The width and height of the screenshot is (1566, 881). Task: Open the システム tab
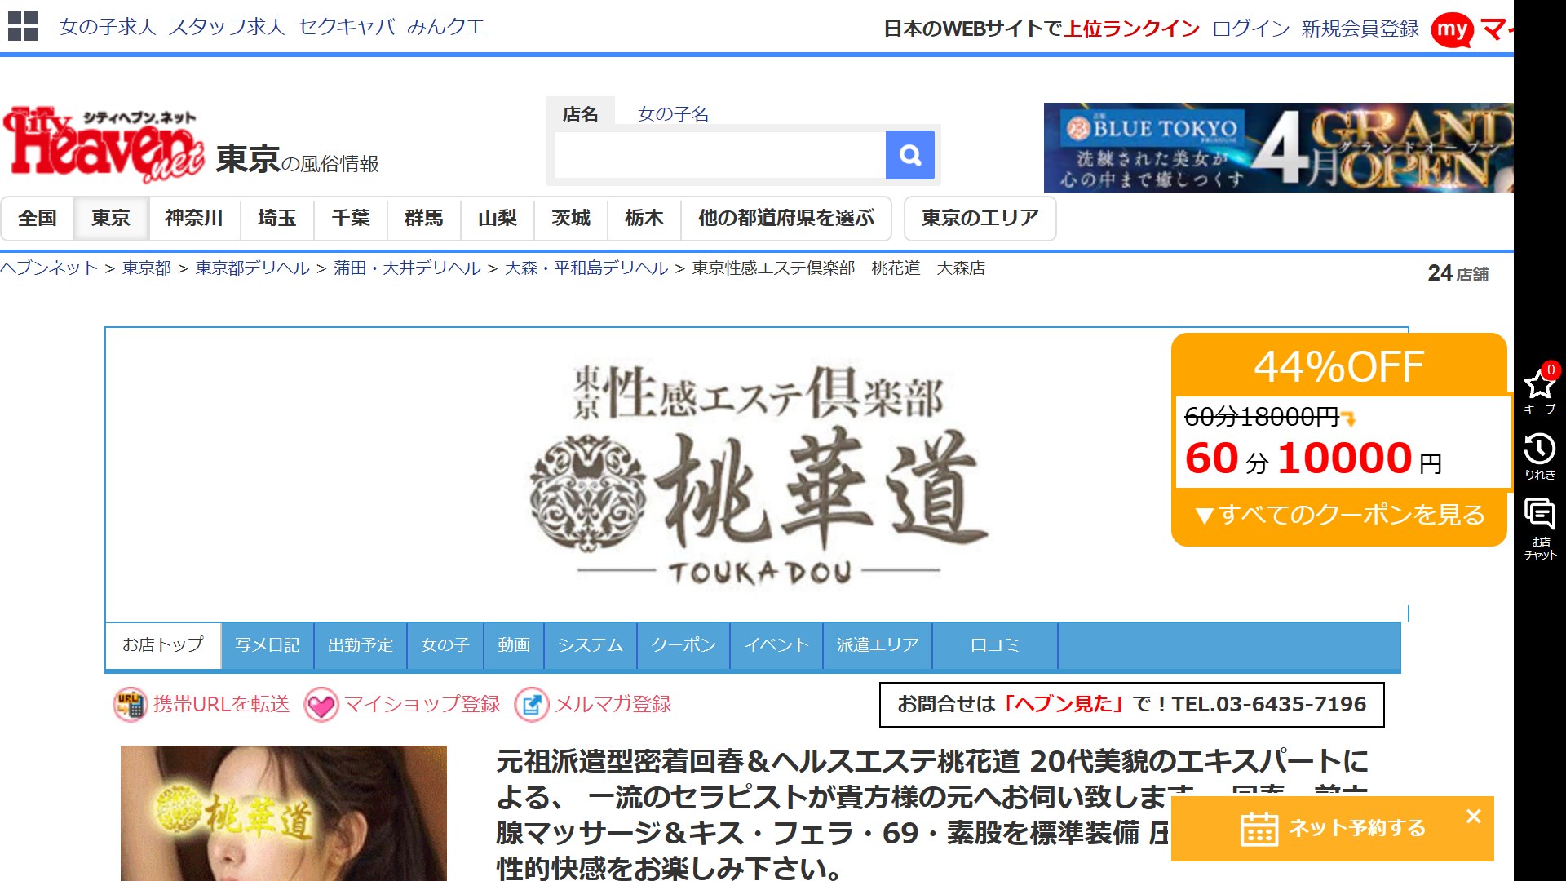click(x=591, y=646)
